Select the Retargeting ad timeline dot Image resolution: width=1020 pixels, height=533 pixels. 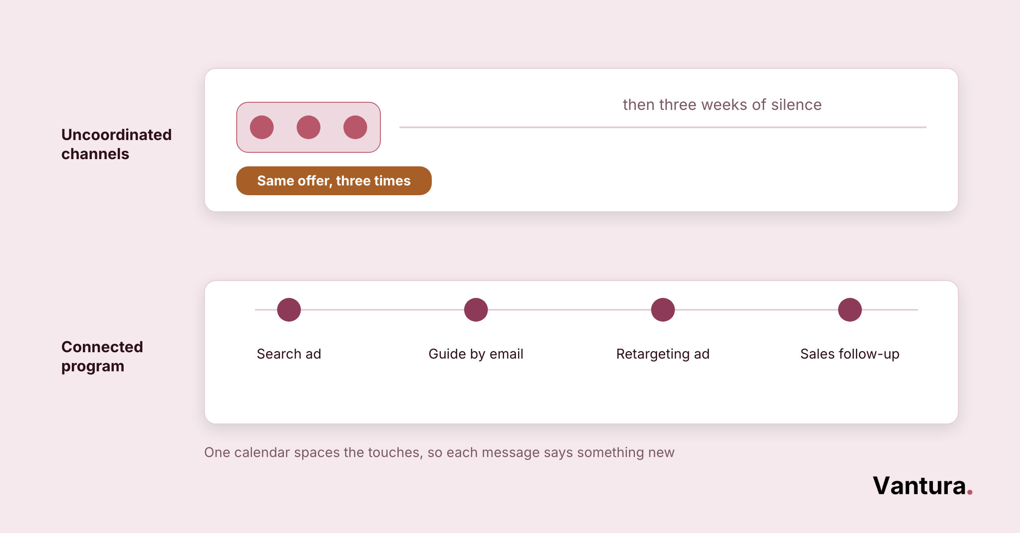coord(663,310)
